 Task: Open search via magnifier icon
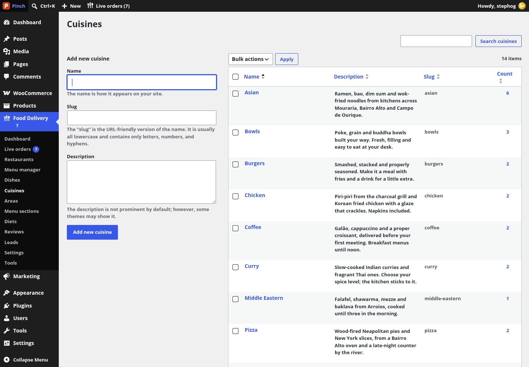pos(35,6)
